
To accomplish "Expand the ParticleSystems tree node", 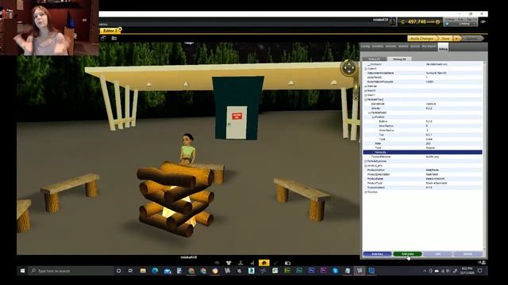I will pyautogui.click(x=365, y=161).
